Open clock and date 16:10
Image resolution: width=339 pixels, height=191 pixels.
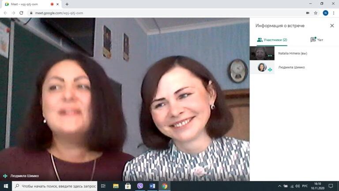click(x=318, y=186)
